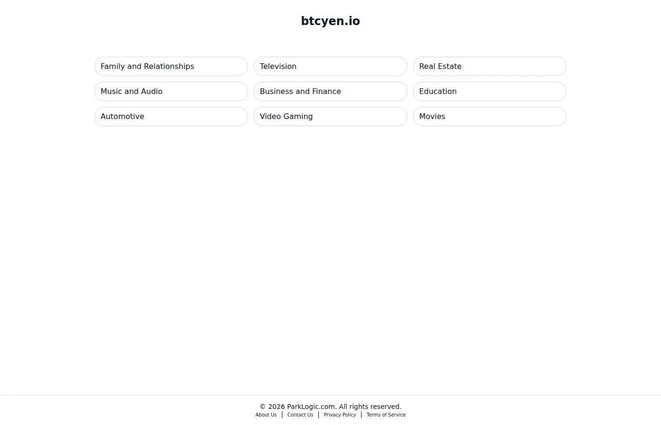Select the Education category
Image resolution: width=661 pixels, height=425 pixels.
point(490,92)
